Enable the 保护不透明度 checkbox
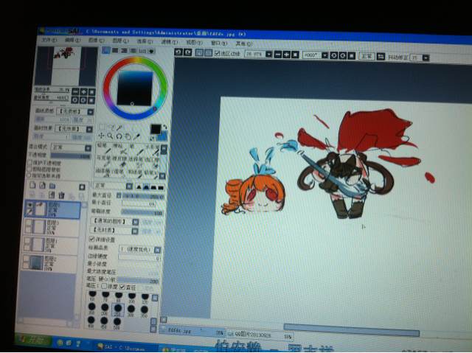The image size is (472, 353). 29,163
